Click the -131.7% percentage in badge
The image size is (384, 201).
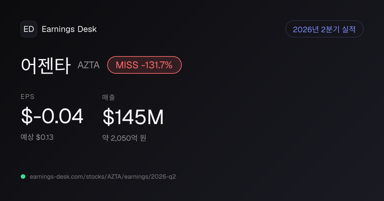(157, 65)
